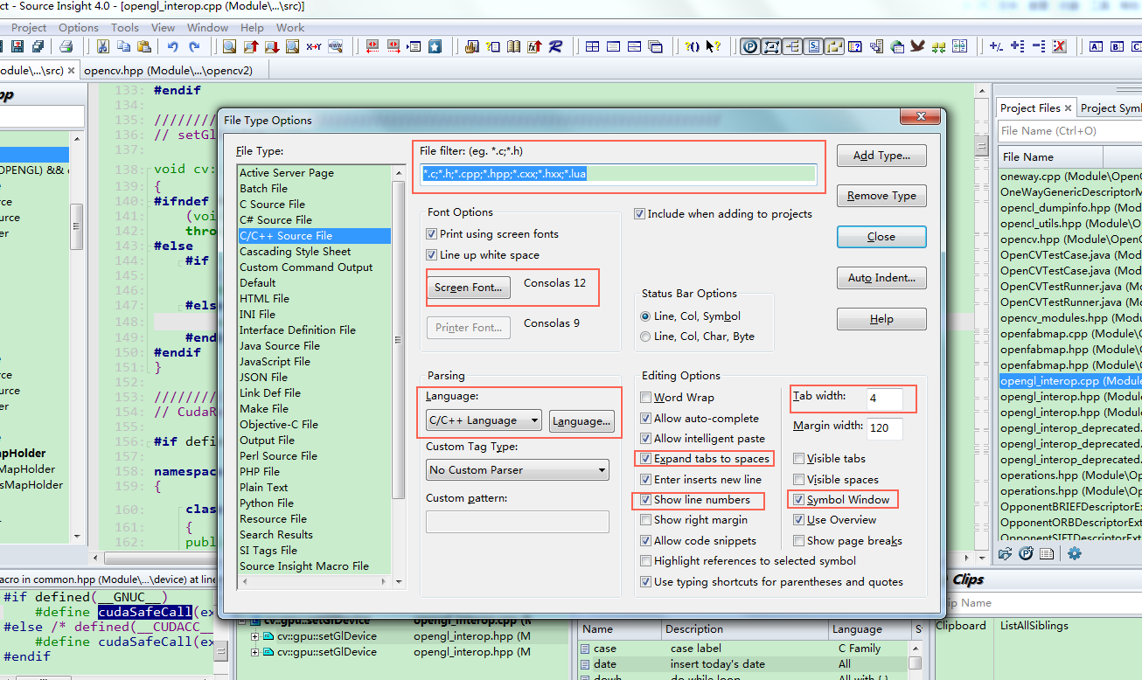The width and height of the screenshot is (1142, 680).
Task: Click the red X delete toolbar icon
Action: click(x=1058, y=46)
